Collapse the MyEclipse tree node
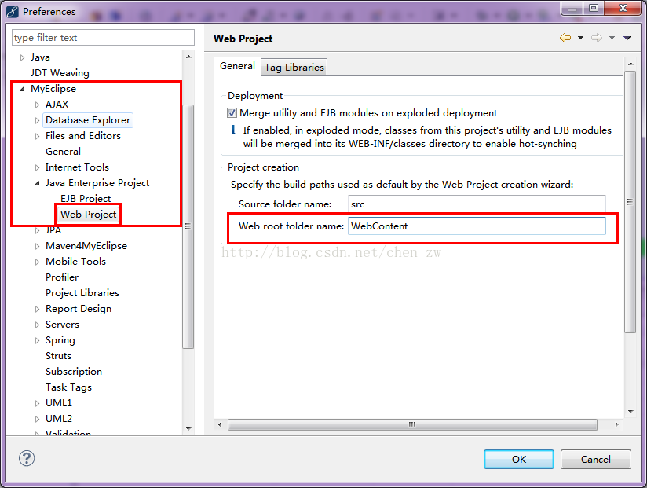647x488 pixels. [22, 89]
